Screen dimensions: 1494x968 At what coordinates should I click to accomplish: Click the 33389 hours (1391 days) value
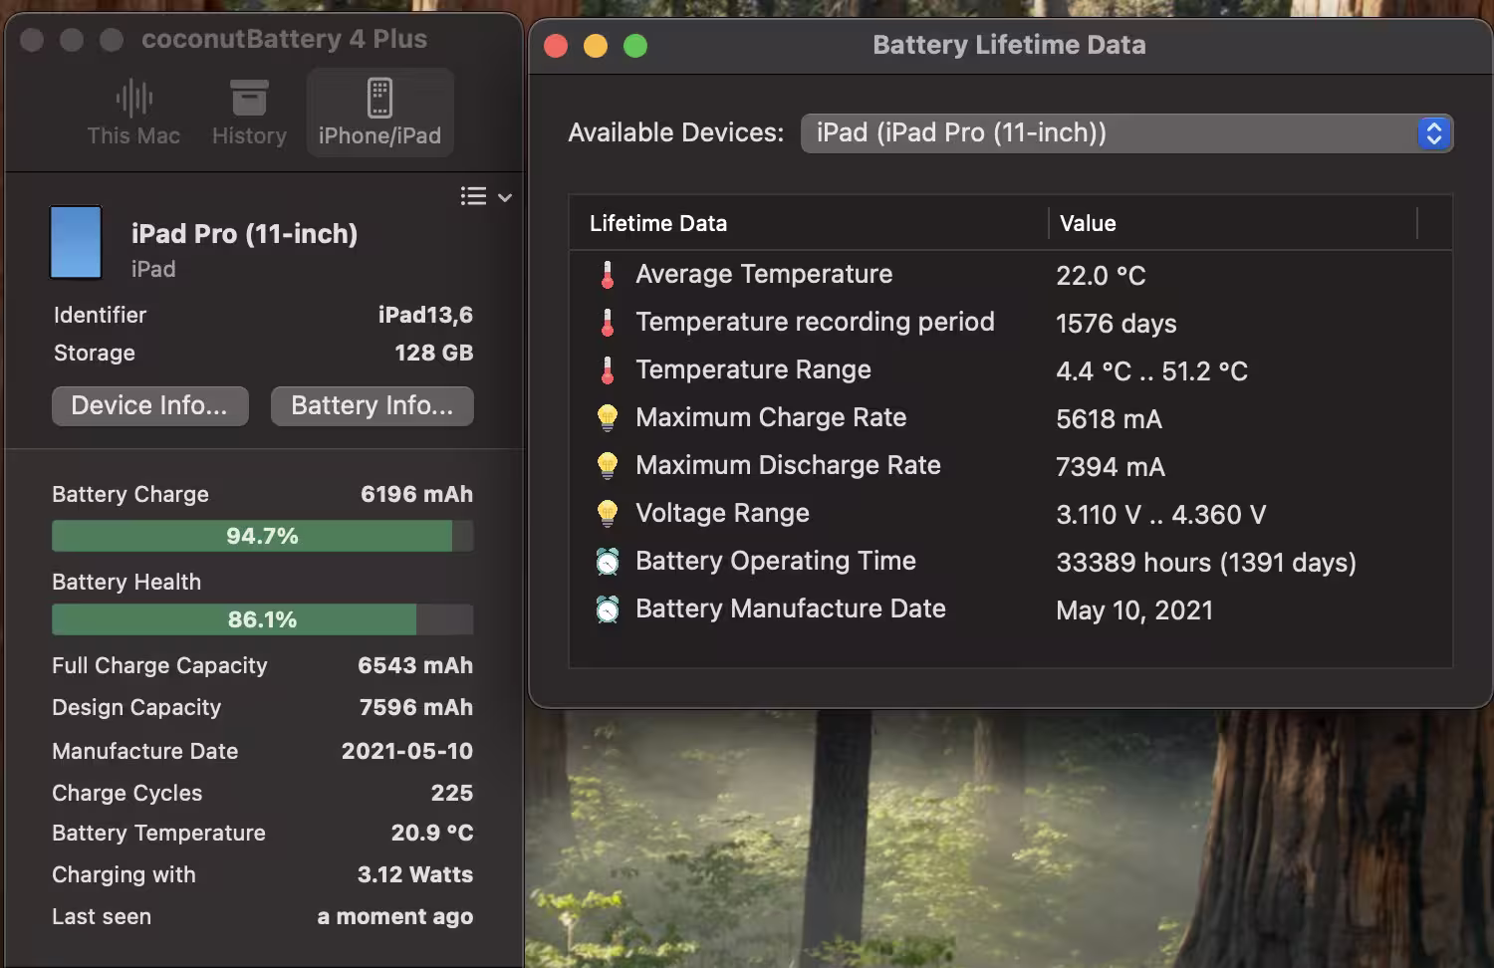[x=1206, y=563]
